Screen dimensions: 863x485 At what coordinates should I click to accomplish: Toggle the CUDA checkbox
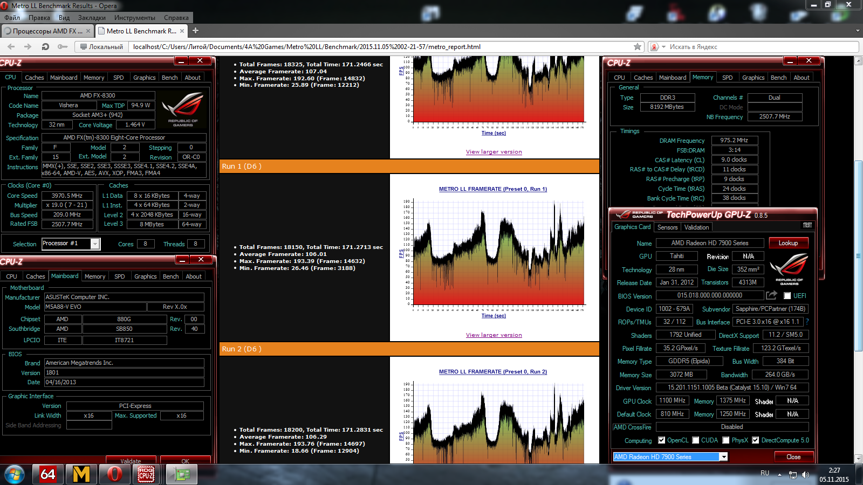pyautogui.click(x=696, y=440)
